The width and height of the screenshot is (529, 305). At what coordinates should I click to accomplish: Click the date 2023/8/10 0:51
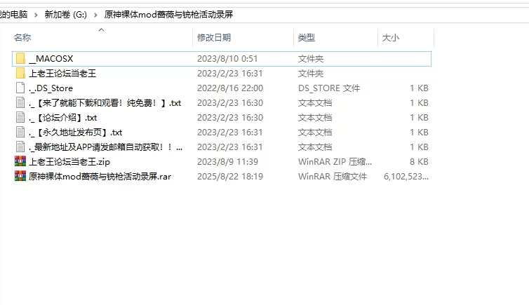[x=227, y=59]
